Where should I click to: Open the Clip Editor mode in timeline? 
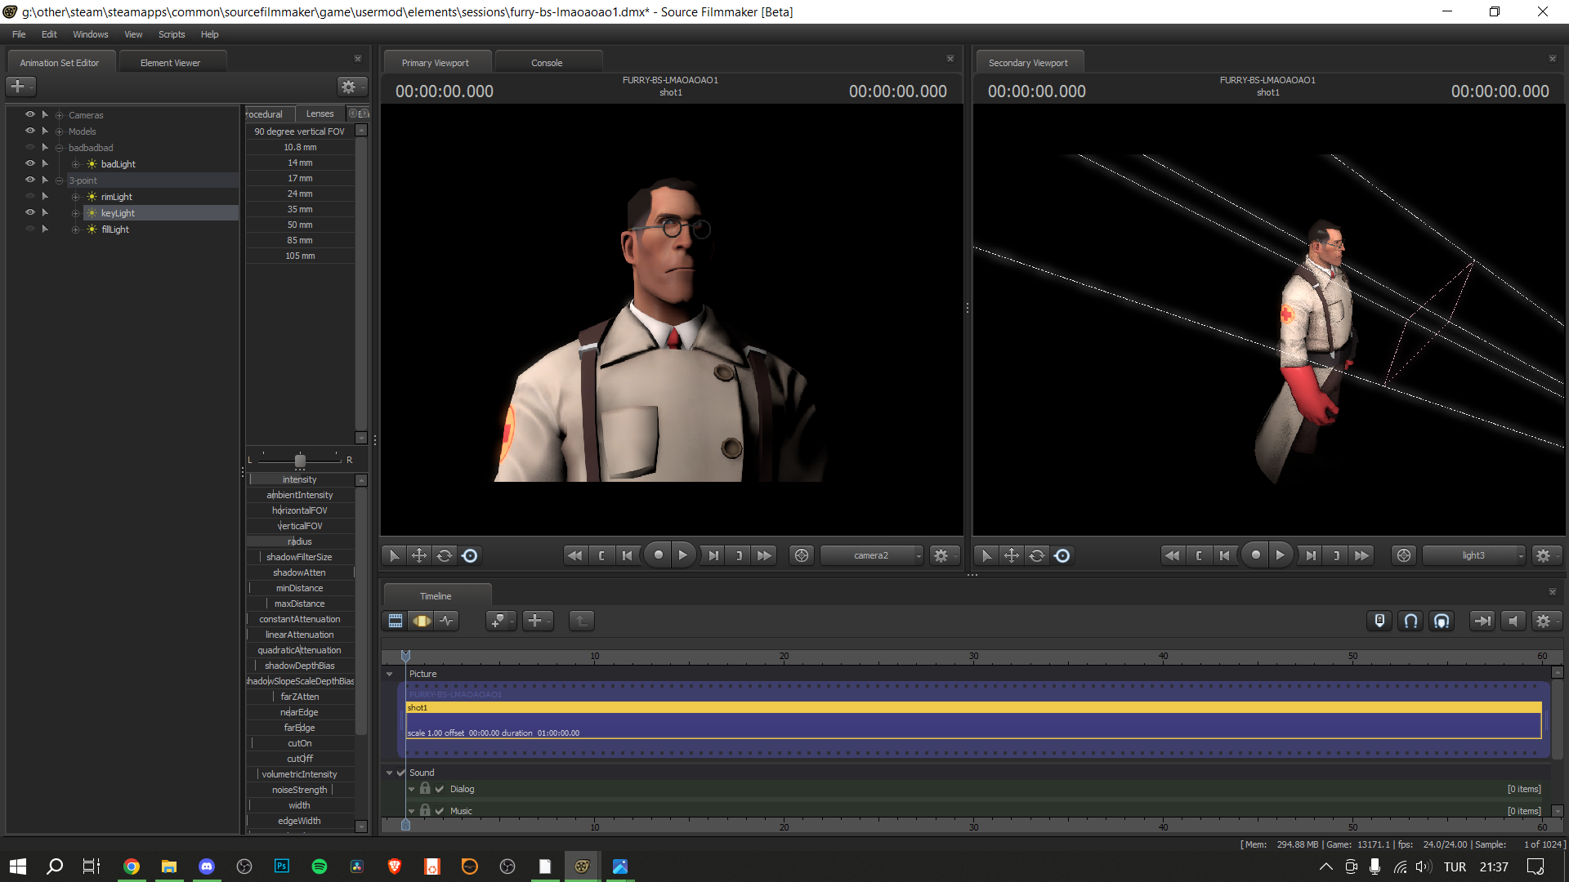[x=396, y=621]
